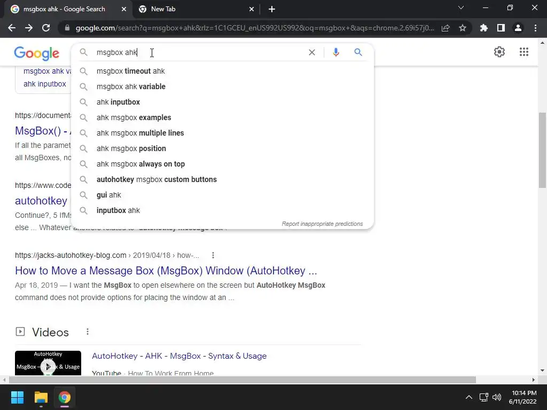Click the search text input field
547x410 pixels.
pyautogui.click(x=199, y=52)
